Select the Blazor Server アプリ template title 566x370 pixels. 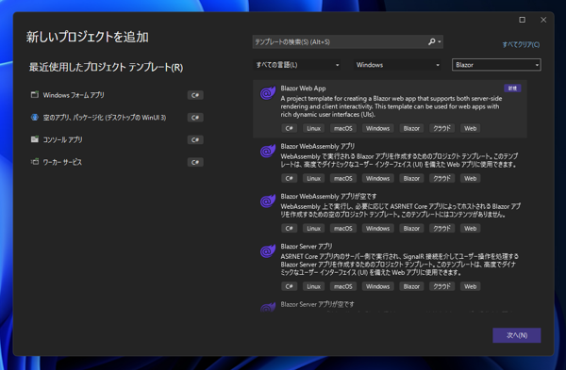(x=307, y=247)
